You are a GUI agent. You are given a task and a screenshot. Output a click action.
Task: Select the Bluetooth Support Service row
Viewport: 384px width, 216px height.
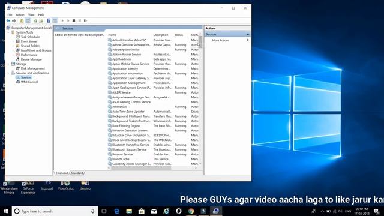tap(153, 149)
